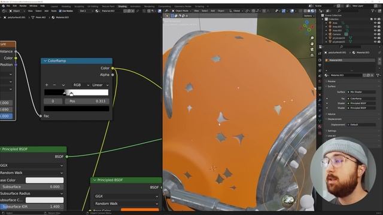Collapse the Displacement panel

[335, 119]
